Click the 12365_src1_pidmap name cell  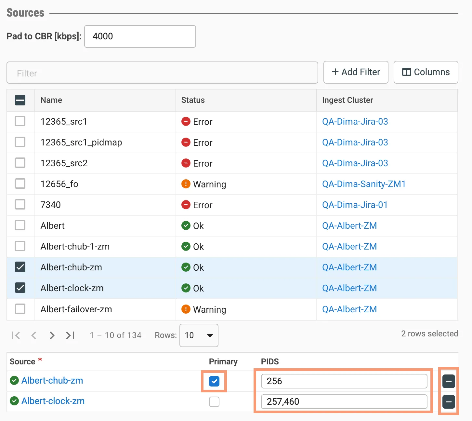[105, 143]
